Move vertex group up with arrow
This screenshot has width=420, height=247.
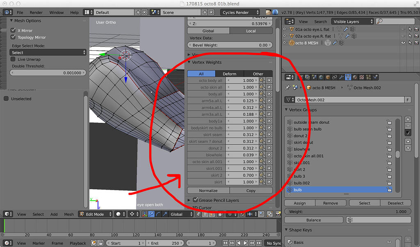[408, 141]
